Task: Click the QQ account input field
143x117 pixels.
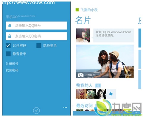Action: 36,26
